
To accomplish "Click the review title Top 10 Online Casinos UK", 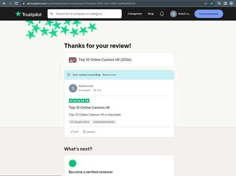I will point(89,107).
